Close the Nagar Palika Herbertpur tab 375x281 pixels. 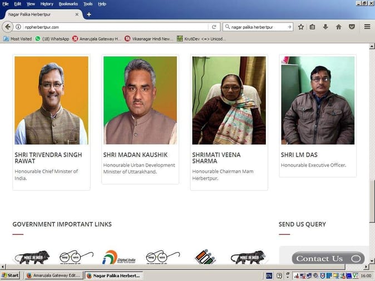77,14
